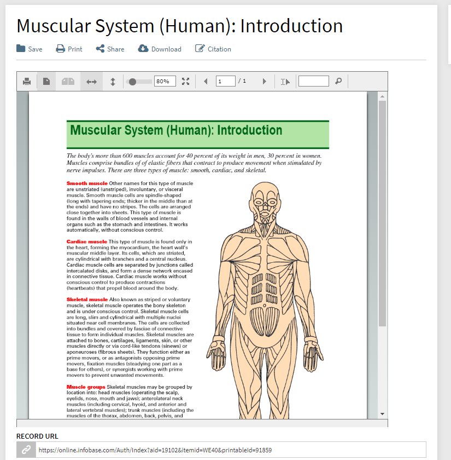Click the 'Skeletal muscle' red heading
Image resolution: width=451 pixels, height=460 pixels.
pyautogui.click(x=87, y=300)
